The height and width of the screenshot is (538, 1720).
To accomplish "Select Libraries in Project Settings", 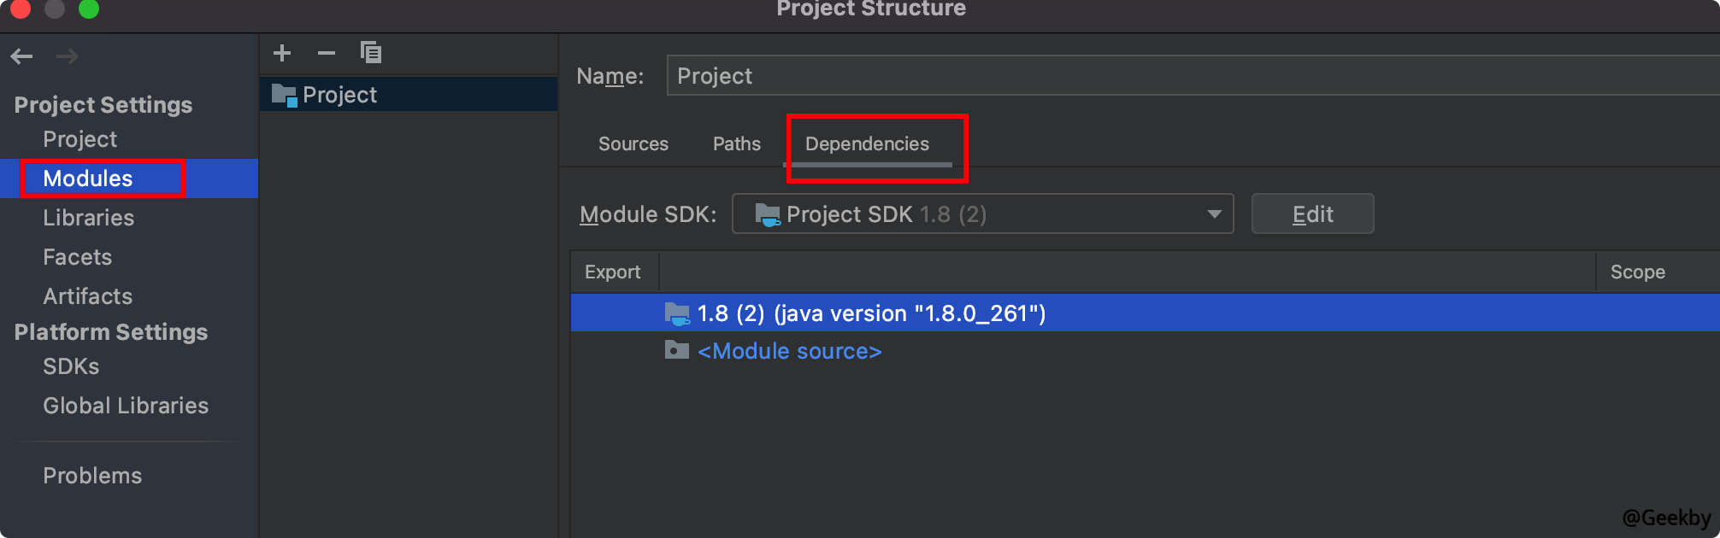I will [x=88, y=218].
